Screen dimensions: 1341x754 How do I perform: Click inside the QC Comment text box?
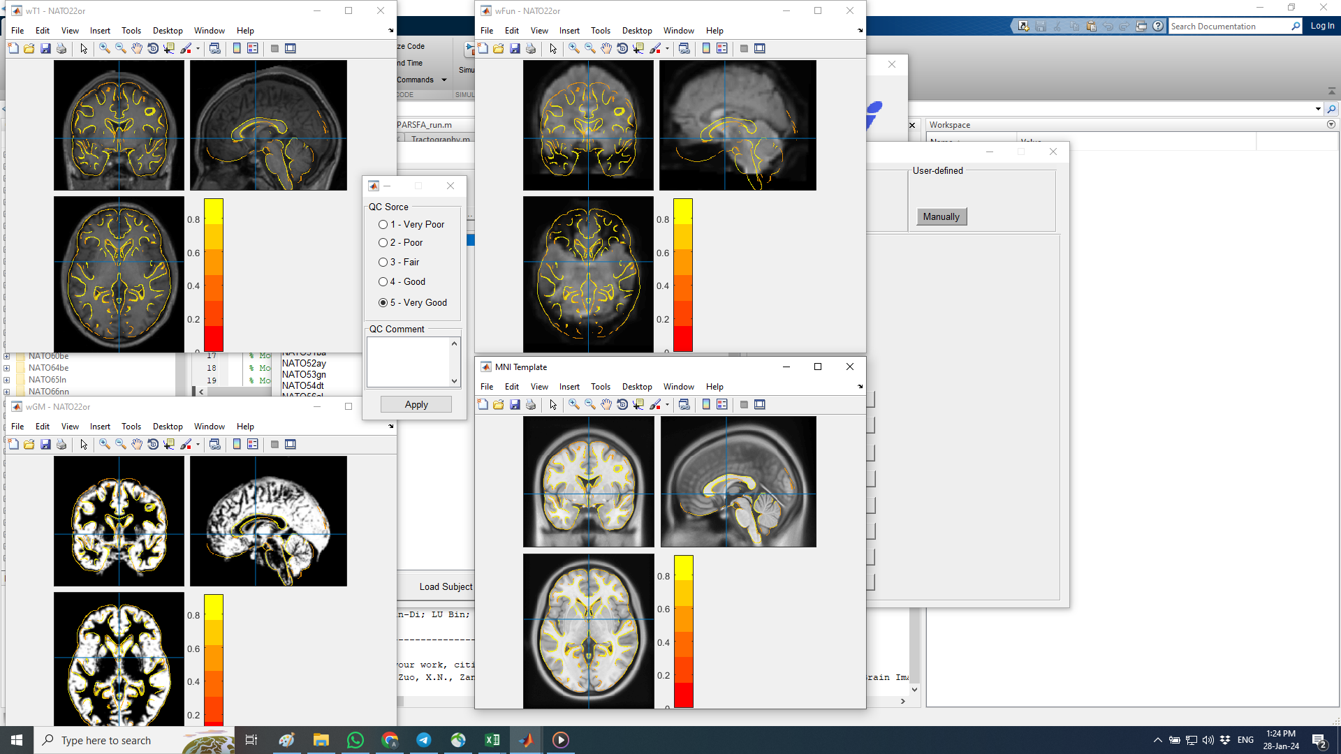click(409, 362)
